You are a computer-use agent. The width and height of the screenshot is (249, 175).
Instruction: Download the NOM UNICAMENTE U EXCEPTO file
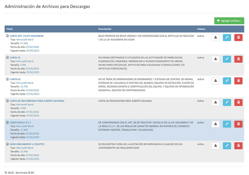[x=215, y=146]
